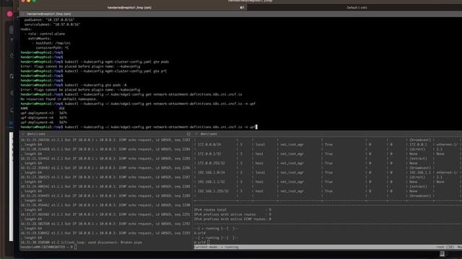Select the top pane's /tmp (ssh) title bar

click(x=48, y=14)
